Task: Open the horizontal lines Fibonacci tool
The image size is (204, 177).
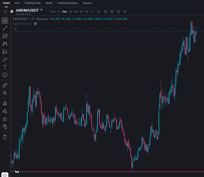Action: click(x=5, y=36)
